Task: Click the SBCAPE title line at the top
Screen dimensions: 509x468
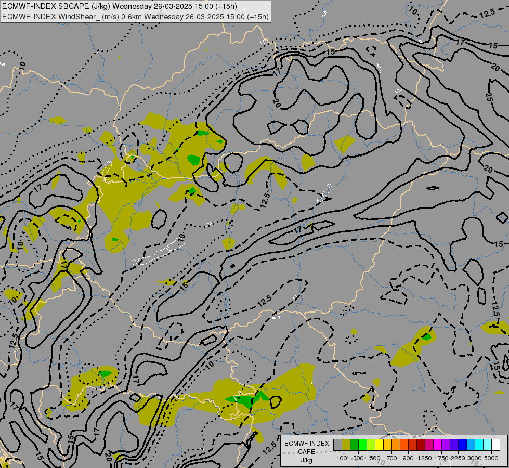Action: (x=120, y=6)
